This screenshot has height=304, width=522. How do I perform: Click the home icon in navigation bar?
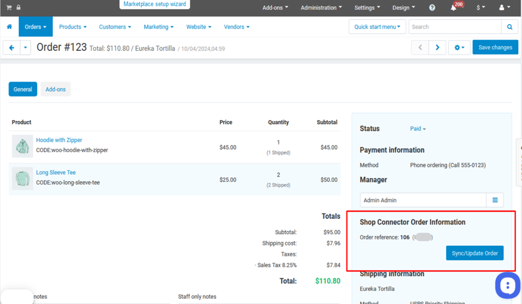9,27
